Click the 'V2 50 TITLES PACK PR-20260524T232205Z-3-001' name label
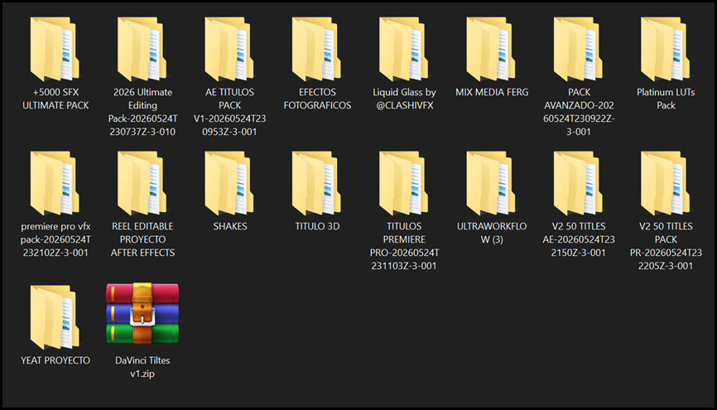Screen dimensions: 717x410 click(666, 246)
